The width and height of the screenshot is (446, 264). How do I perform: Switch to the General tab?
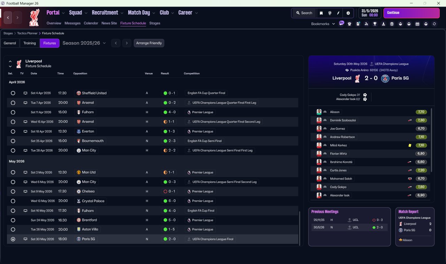10,43
